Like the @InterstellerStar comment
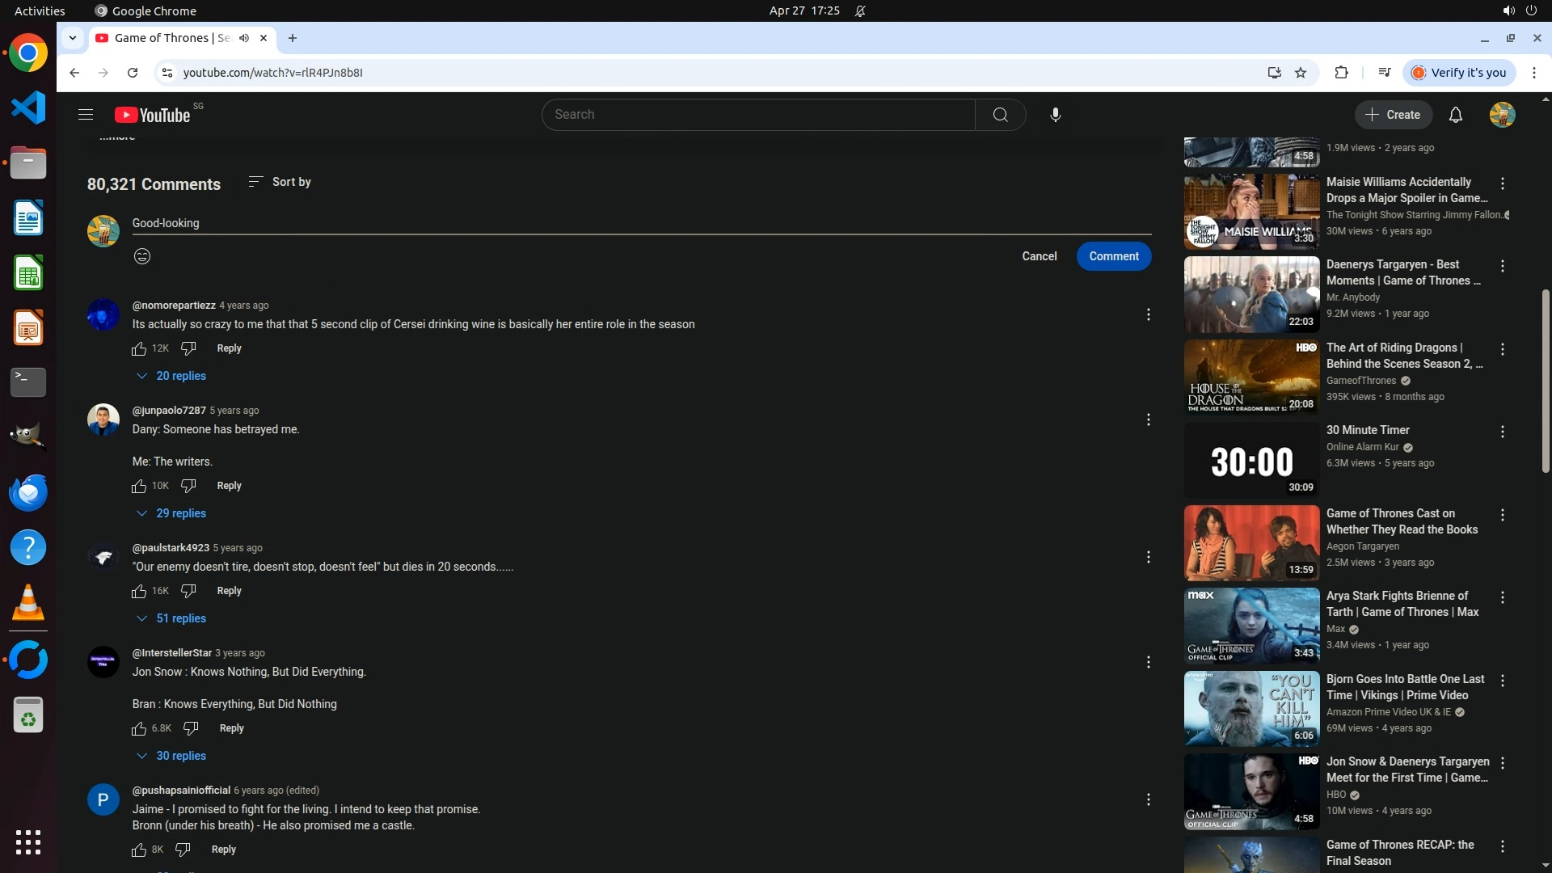1552x873 pixels. [x=139, y=728]
